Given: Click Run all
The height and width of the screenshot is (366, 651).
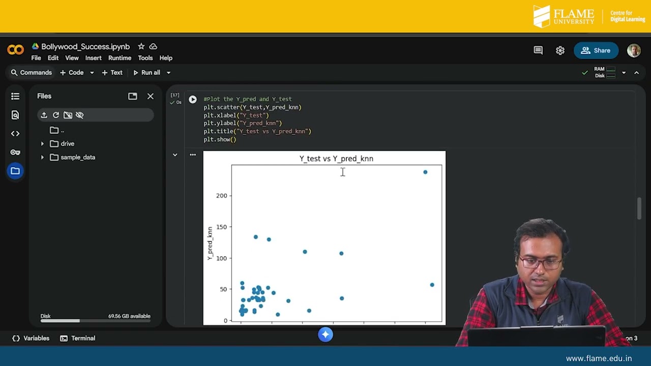Looking at the screenshot, I should click(146, 73).
